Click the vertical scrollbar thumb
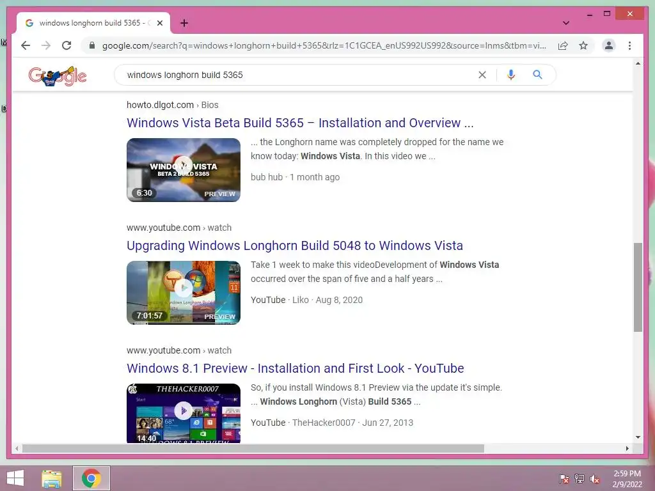The image size is (655, 491). click(638, 287)
